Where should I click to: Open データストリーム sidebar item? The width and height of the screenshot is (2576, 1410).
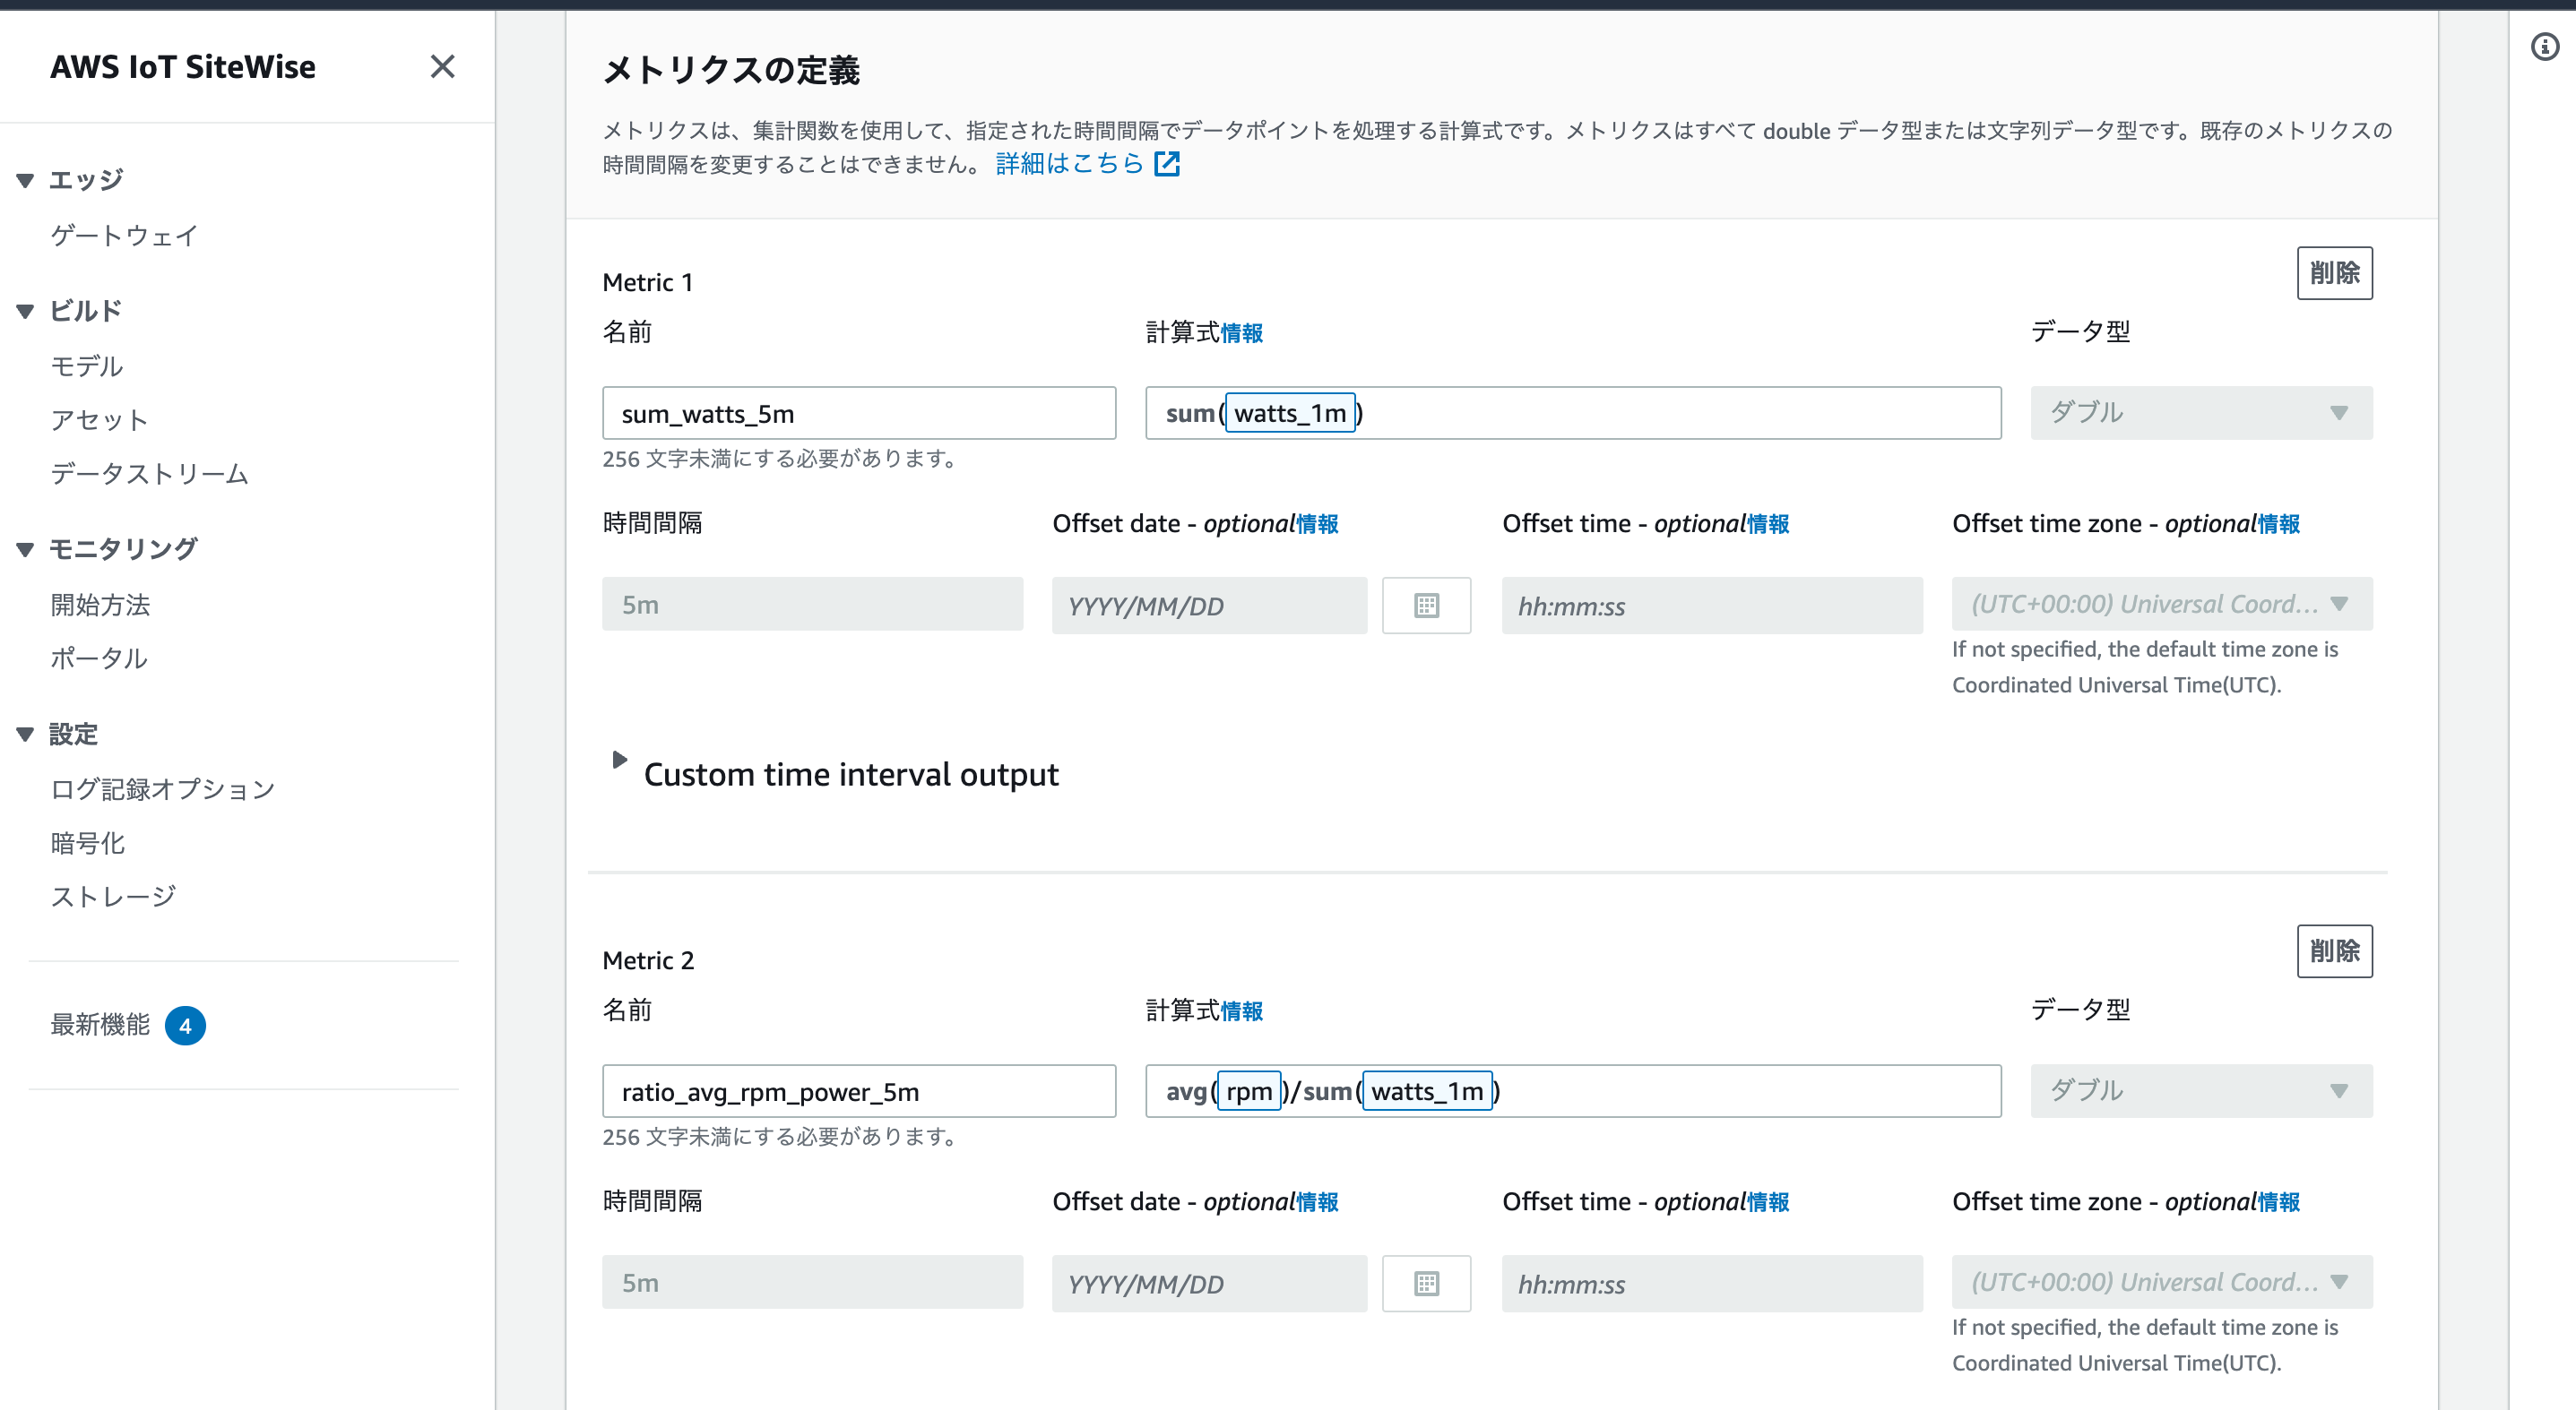[x=149, y=474]
